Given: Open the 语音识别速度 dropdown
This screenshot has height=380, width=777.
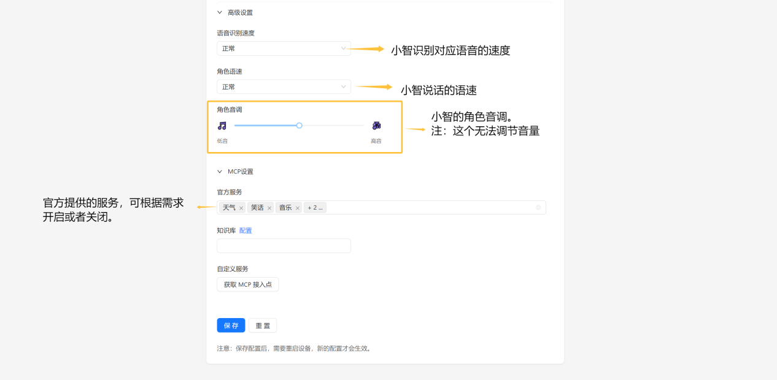Looking at the screenshot, I should (x=284, y=48).
